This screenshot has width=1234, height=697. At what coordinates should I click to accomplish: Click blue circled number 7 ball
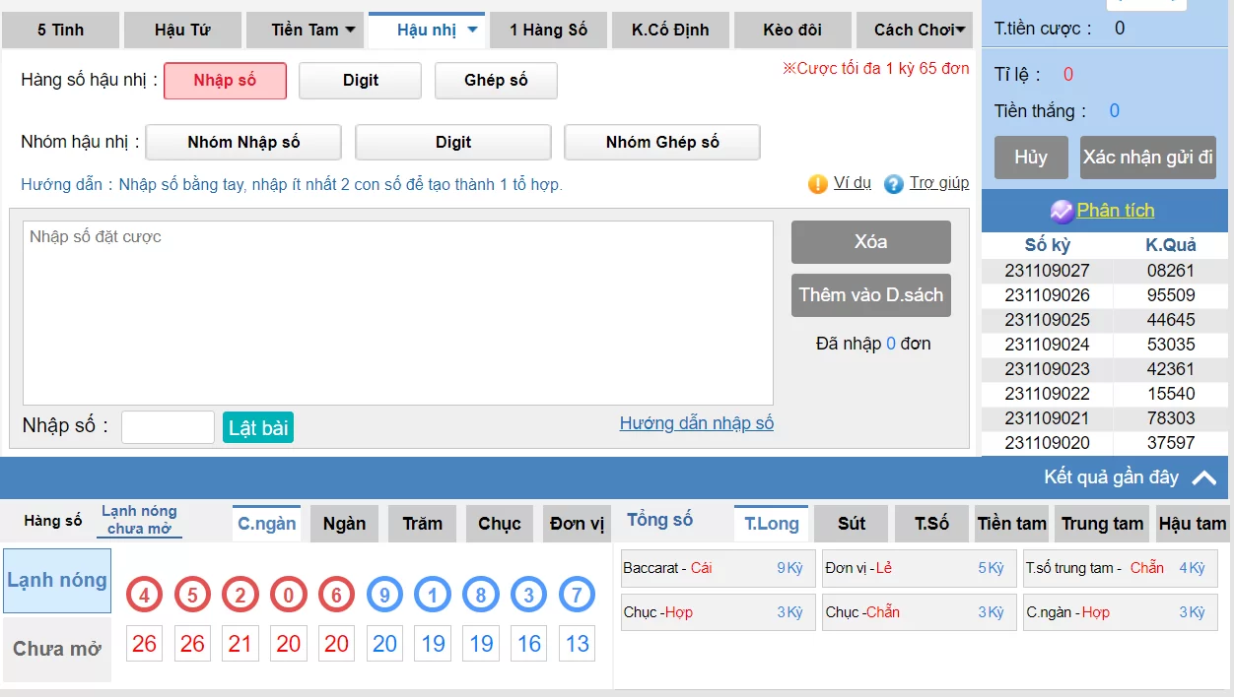pyautogui.click(x=577, y=595)
